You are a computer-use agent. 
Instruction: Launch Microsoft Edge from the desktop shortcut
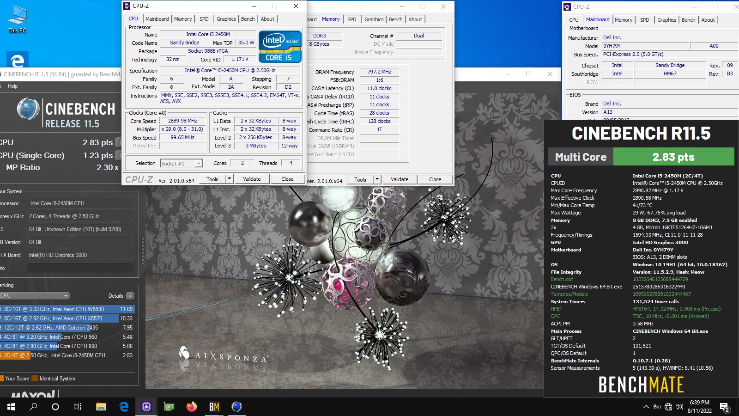tap(17, 60)
